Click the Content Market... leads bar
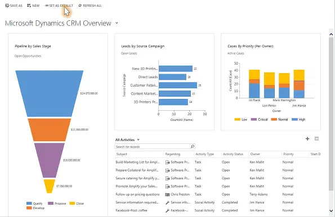The image size is (335, 217). (175, 93)
